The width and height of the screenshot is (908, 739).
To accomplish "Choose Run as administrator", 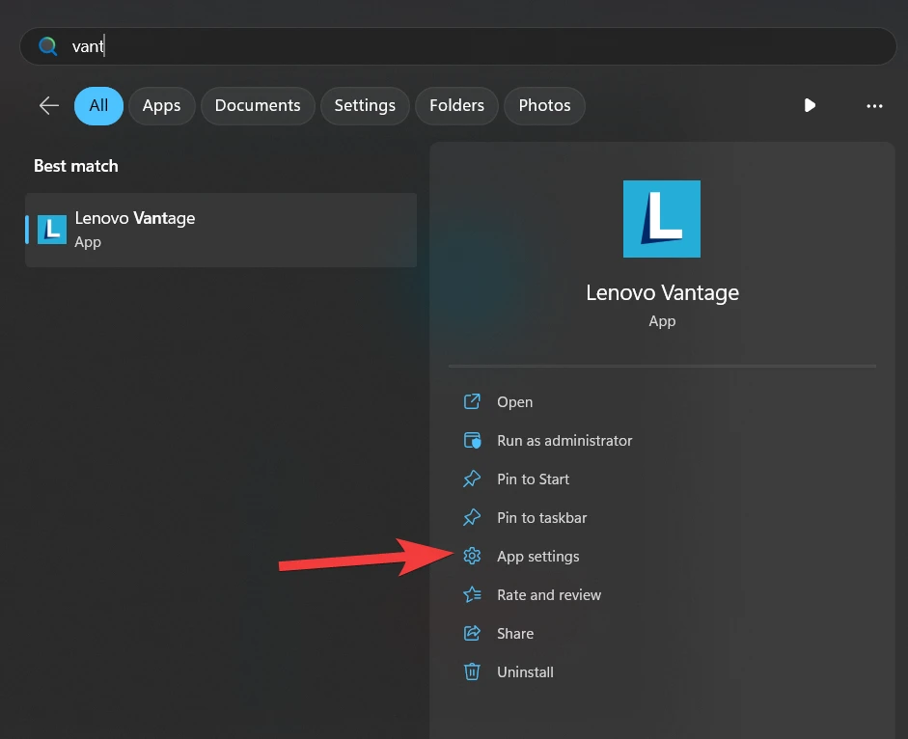I will 564,441.
